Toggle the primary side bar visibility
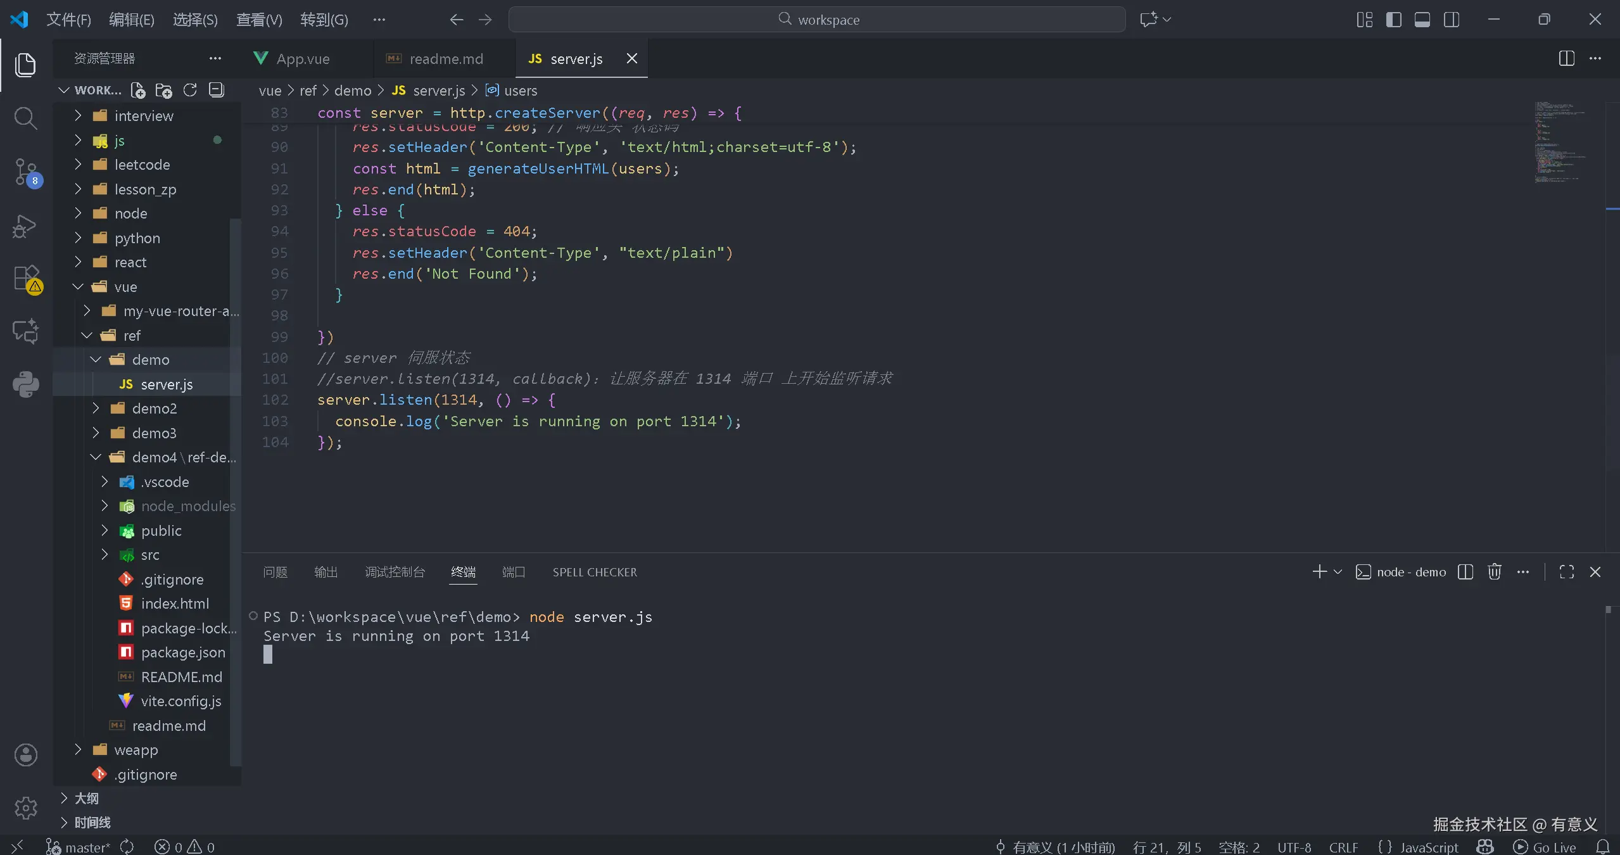Viewport: 1620px width, 855px height. (1393, 20)
